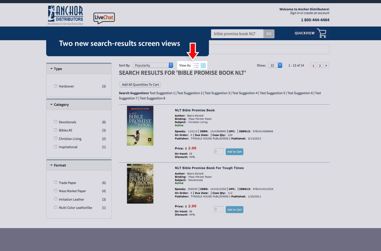Click the Published date 3/13/2012
The image size is (381, 251).
(254, 139)
